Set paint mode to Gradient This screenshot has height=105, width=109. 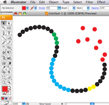click(6, 99)
